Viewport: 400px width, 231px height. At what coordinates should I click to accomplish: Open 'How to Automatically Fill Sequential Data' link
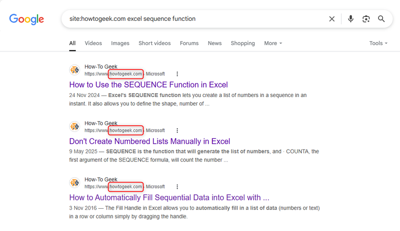point(169,198)
